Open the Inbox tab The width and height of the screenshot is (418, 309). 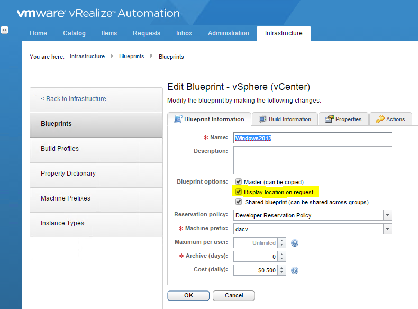click(x=184, y=33)
